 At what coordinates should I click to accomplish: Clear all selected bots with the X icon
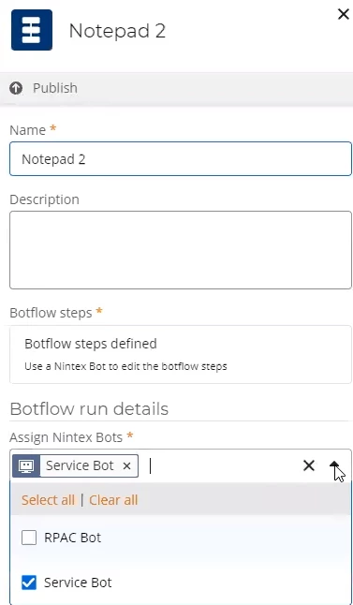tap(309, 465)
